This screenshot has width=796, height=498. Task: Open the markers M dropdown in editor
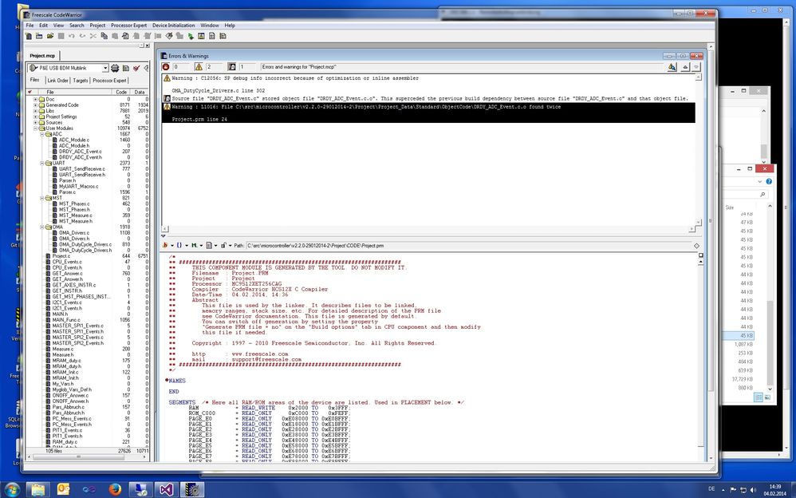(x=196, y=246)
